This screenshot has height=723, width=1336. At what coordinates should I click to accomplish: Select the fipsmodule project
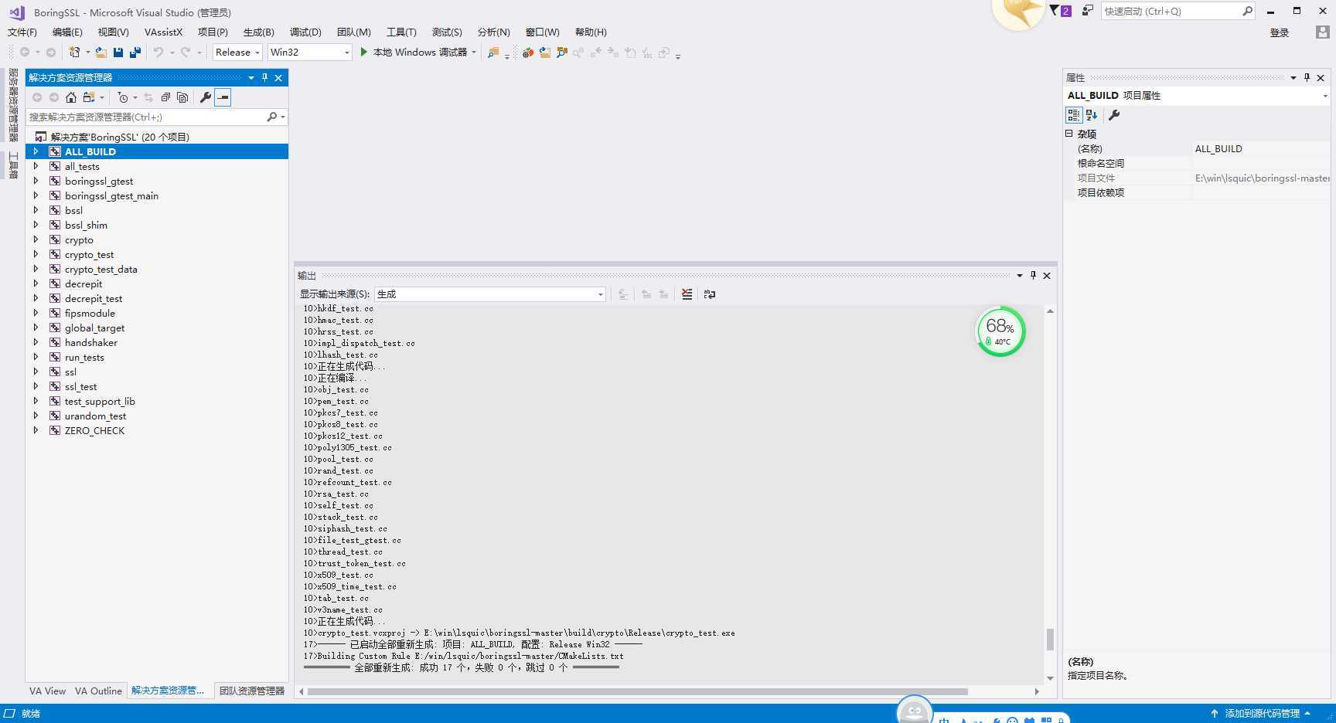(90, 313)
